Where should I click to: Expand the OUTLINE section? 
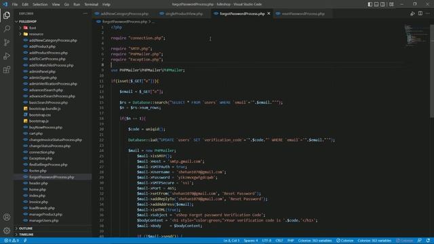click(26, 228)
